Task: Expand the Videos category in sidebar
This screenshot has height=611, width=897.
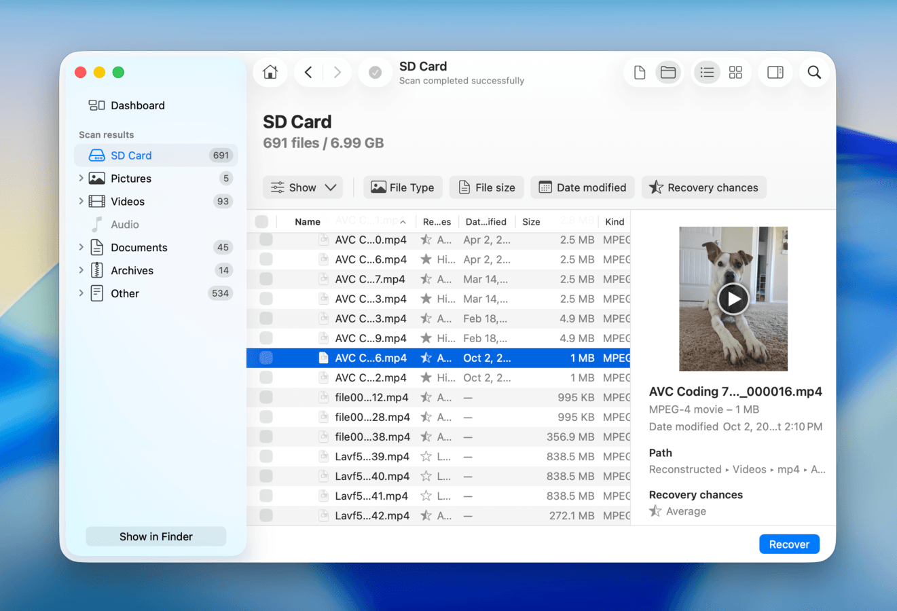Action: coord(81,201)
